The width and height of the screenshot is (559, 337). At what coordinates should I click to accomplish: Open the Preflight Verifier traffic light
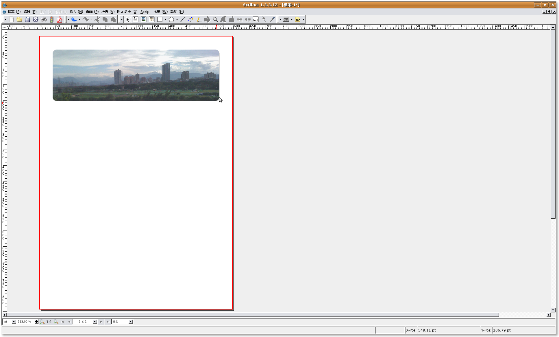pyautogui.click(x=51, y=19)
